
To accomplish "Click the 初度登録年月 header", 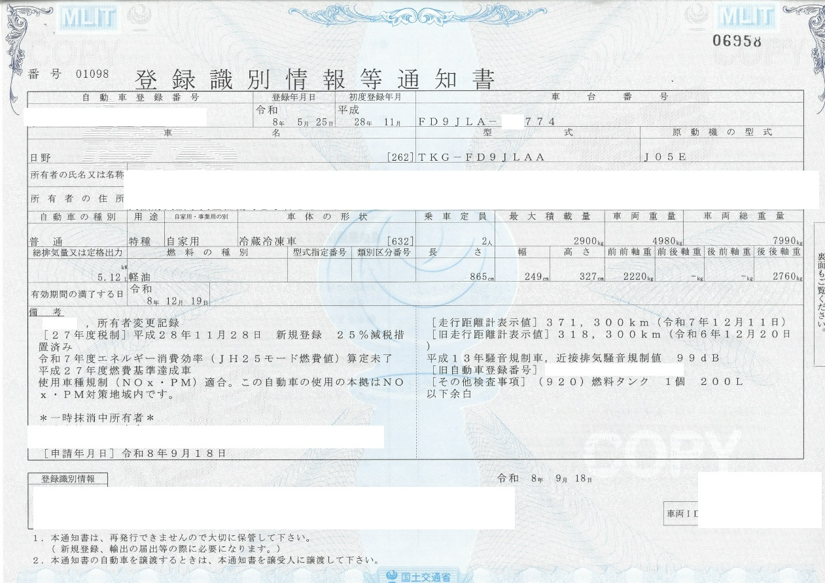I will tap(375, 97).
